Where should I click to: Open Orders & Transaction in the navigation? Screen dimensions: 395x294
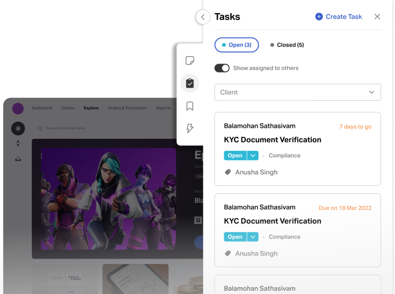point(128,108)
